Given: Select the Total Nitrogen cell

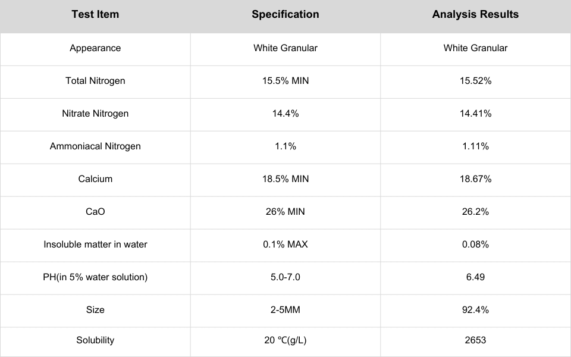Looking at the screenshot, I should point(95,81).
